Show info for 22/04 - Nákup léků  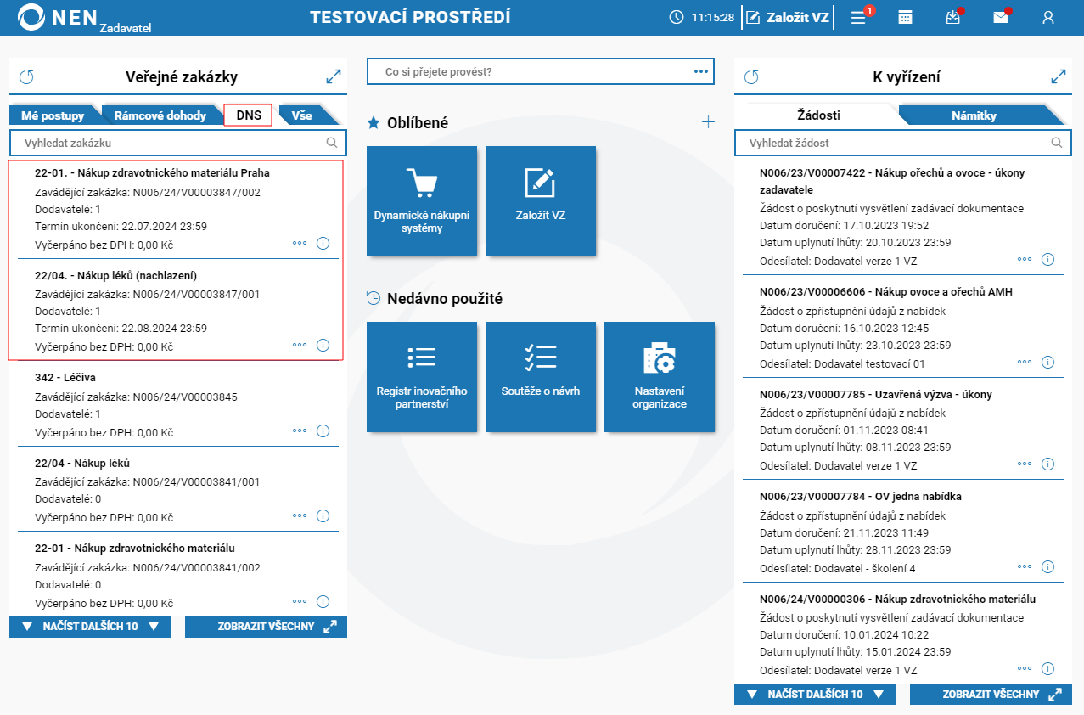pos(323,515)
